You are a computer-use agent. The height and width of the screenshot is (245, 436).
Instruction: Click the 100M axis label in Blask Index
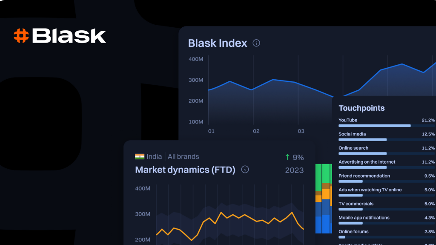[196, 122]
